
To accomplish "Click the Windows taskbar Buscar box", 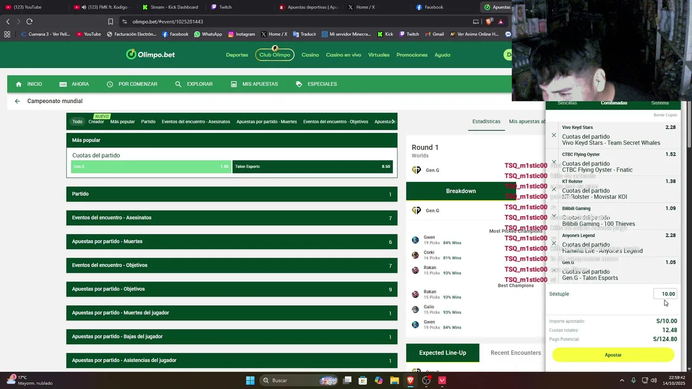I will [298, 380].
